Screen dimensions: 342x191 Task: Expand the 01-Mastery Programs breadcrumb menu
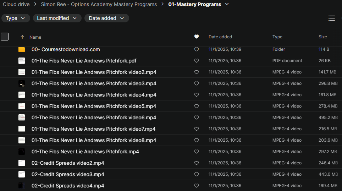pyautogui.click(x=227, y=4)
